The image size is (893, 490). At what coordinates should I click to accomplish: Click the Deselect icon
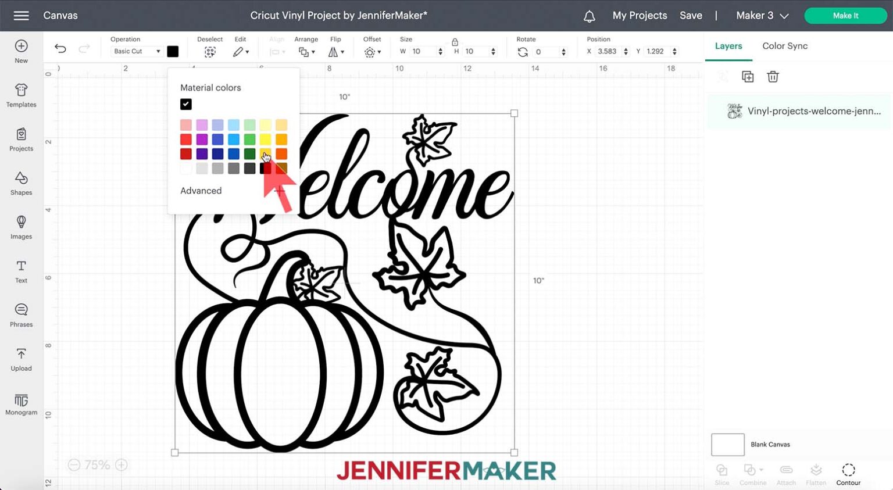tap(210, 52)
